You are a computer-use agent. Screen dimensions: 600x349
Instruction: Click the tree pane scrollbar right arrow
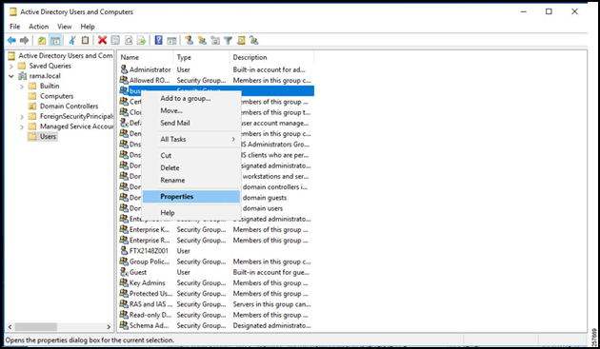click(x=109, y=327)
